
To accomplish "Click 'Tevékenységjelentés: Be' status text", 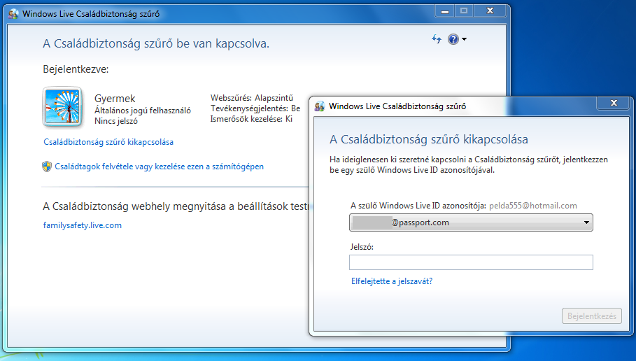I will [255, 108].
